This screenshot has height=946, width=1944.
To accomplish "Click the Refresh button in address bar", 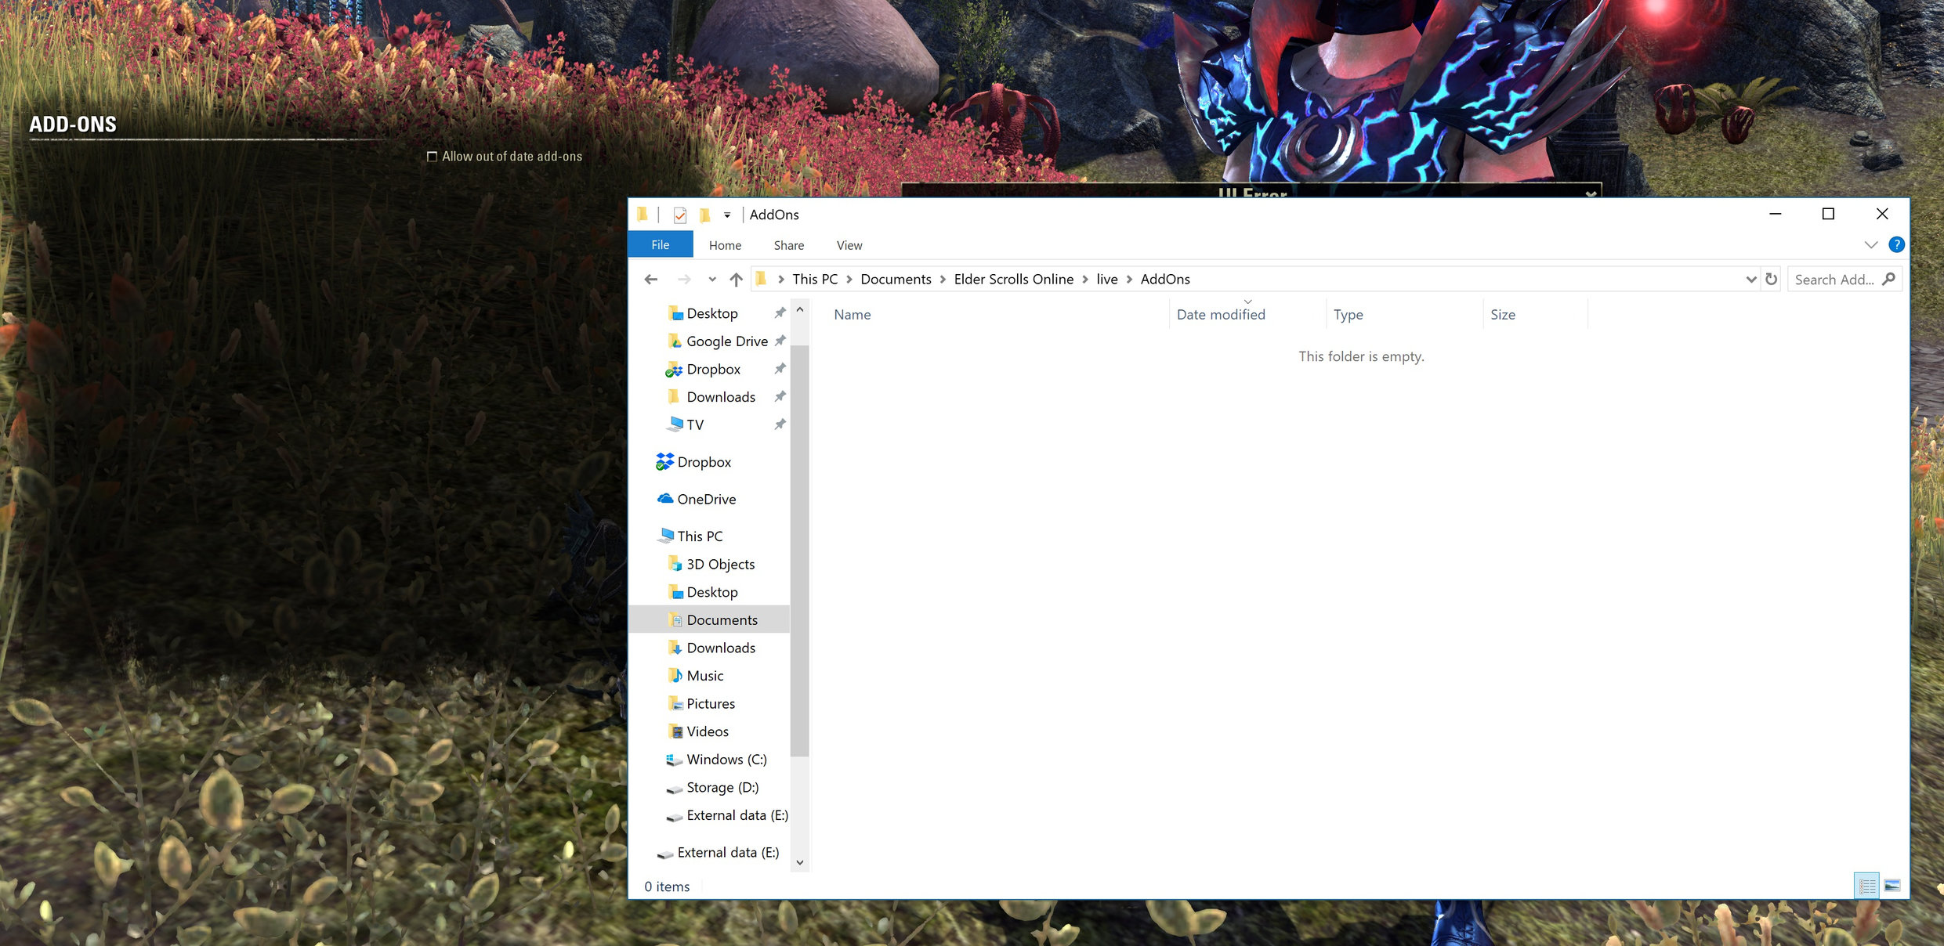I will pos(1771,280).
